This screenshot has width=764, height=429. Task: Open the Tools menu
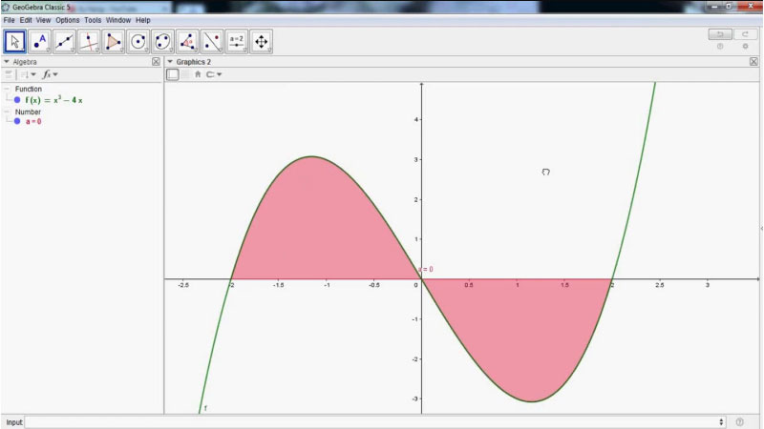[x=93, y=20]
